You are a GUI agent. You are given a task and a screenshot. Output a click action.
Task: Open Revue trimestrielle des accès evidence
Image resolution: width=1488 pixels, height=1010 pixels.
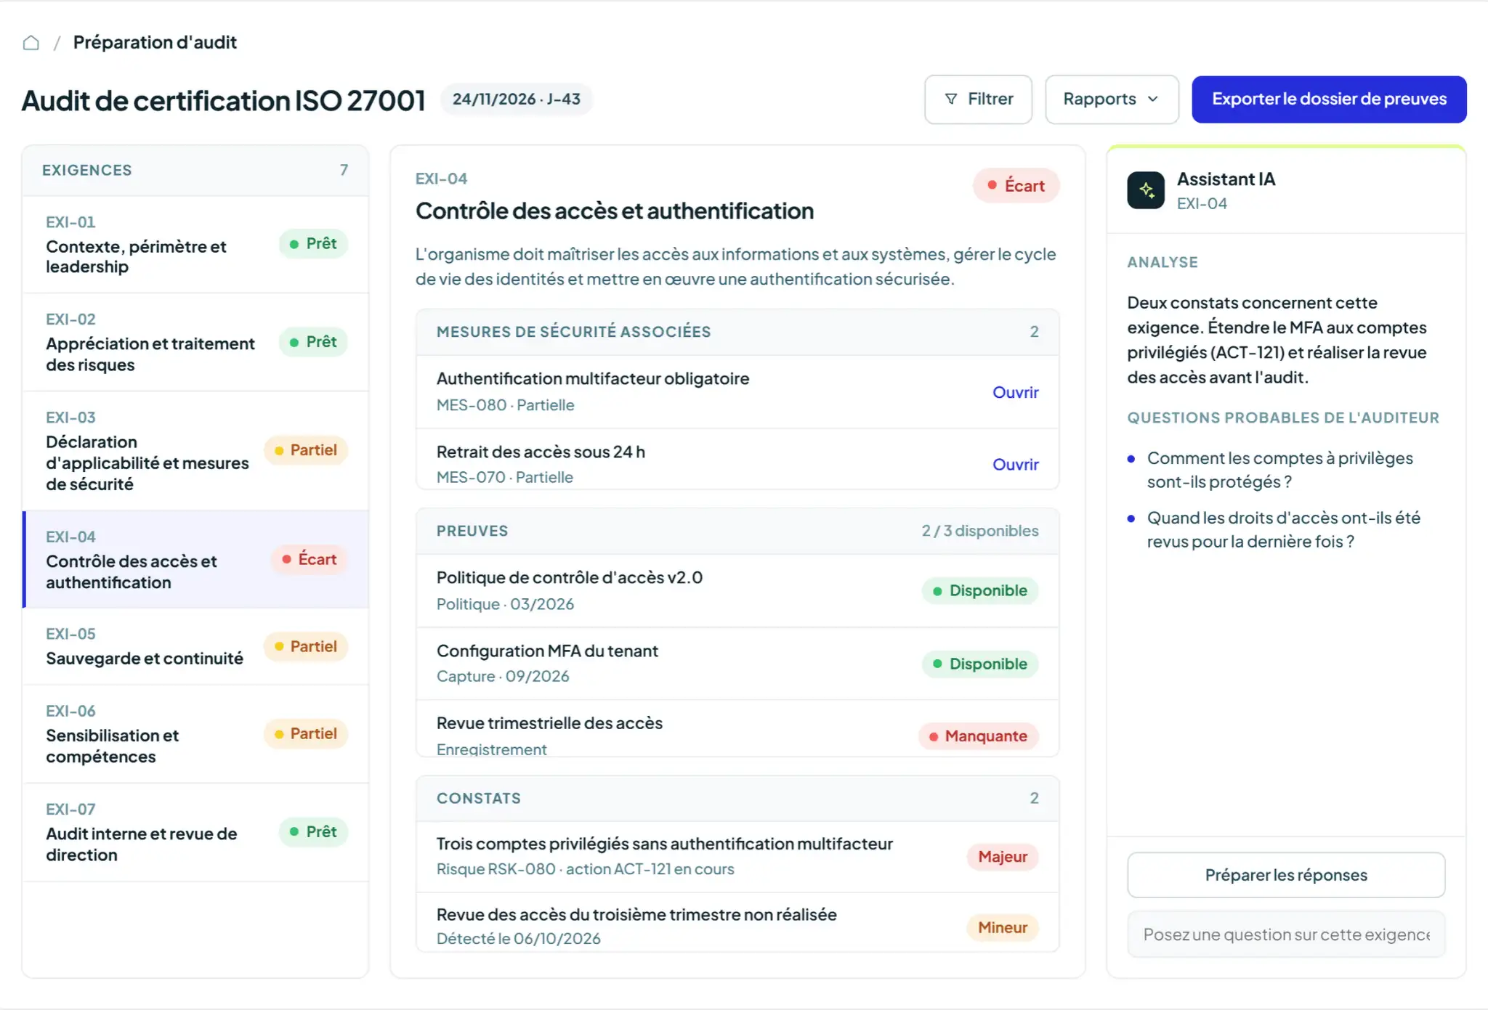(737, 729)
